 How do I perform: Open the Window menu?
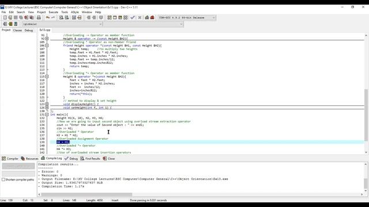(x=86, y=12)
